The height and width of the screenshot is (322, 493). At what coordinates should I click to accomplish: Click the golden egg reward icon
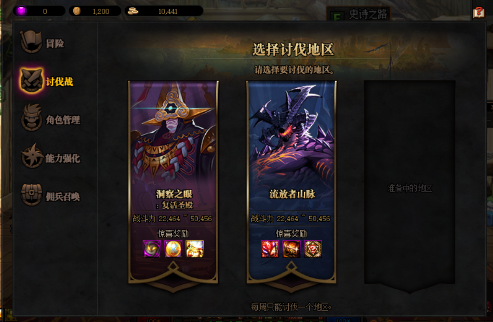[173, 249]
